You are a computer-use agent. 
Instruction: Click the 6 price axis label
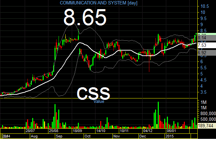pyautogui.click(x=202, y=61)
